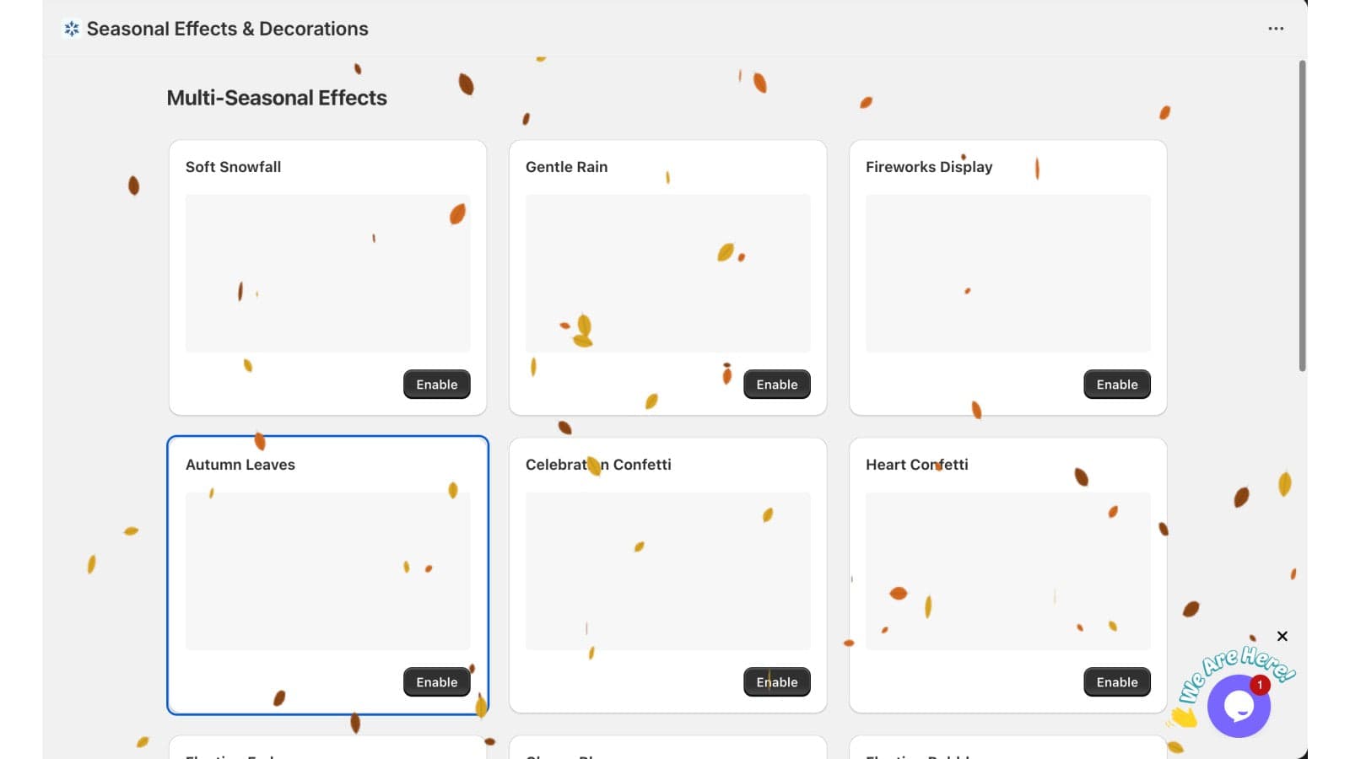
Task: Enable the Celebration Confetti effect
Action: 777,682
